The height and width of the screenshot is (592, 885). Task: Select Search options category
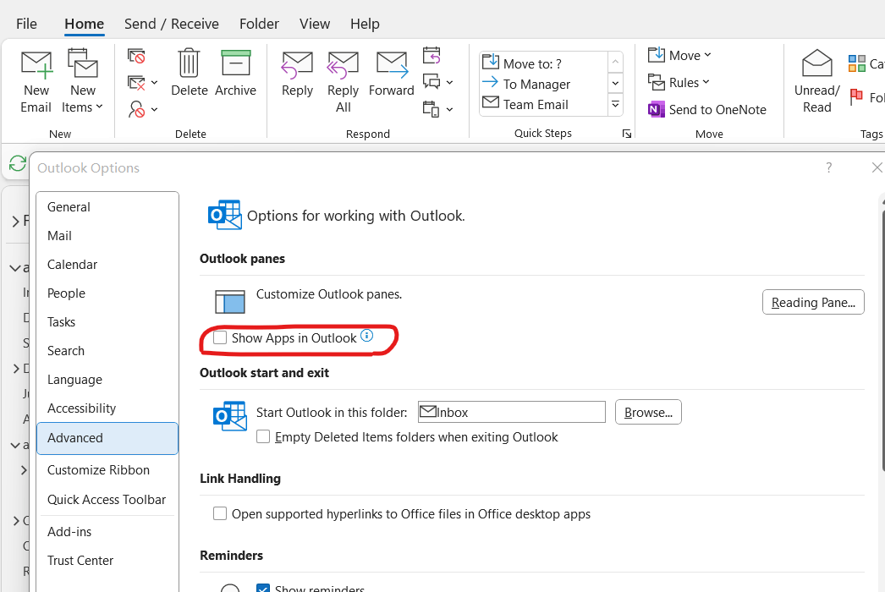(x=107, y=351)
